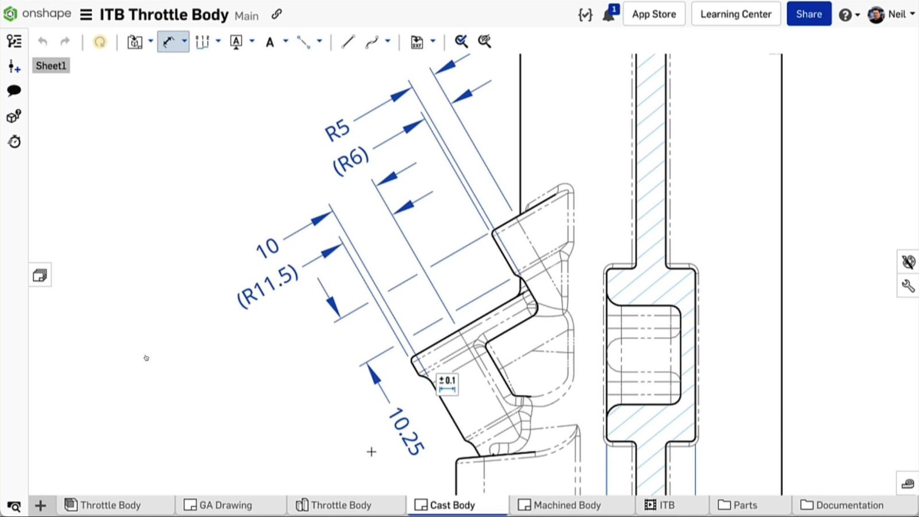This screenshot has width=919, height=517.
Task: Toggle the sheets panel icon on left edge
Action: (x=40, y=276)
